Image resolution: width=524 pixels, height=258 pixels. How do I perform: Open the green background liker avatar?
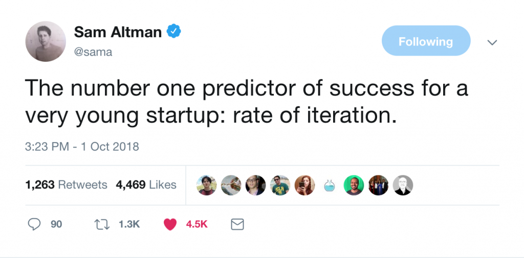[x=354, y=185]
